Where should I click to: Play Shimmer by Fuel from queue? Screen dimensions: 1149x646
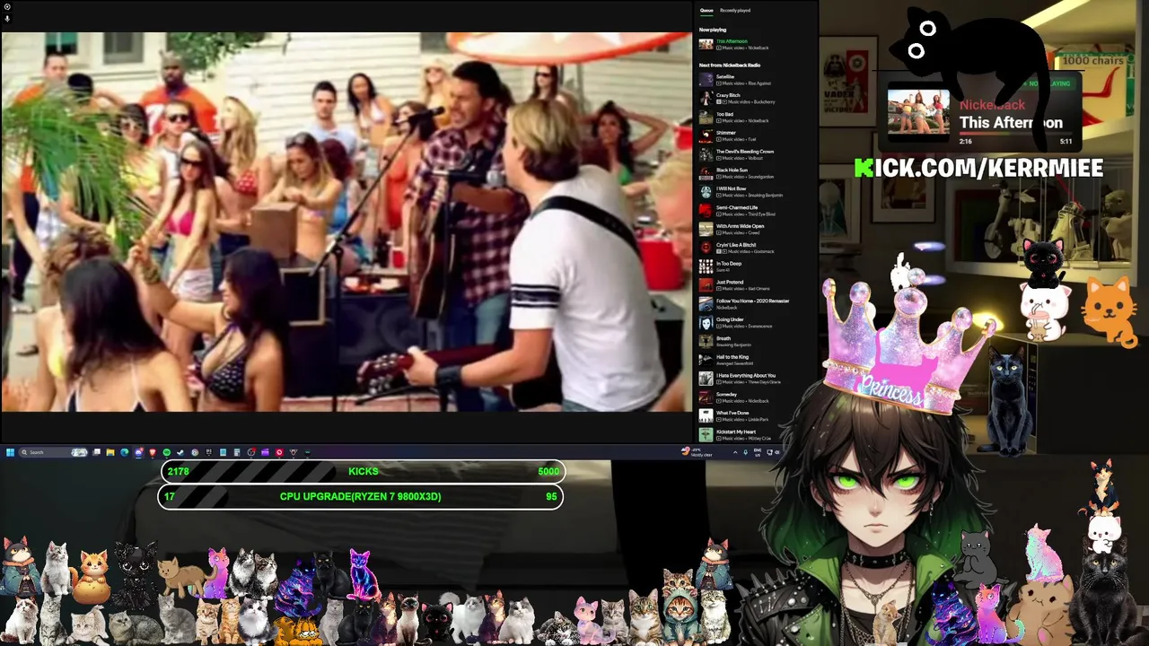tap(757, 136)
